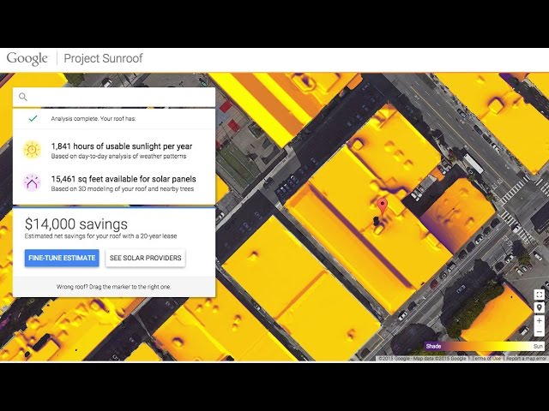Click 'Wrong roof? Drag the marker' hint text
Screen dimensions: 549x411
[114, 287]
